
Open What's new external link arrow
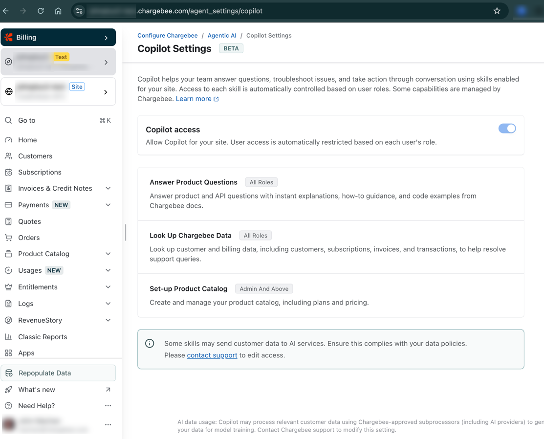pyautogui.click(x=108, y=390)
